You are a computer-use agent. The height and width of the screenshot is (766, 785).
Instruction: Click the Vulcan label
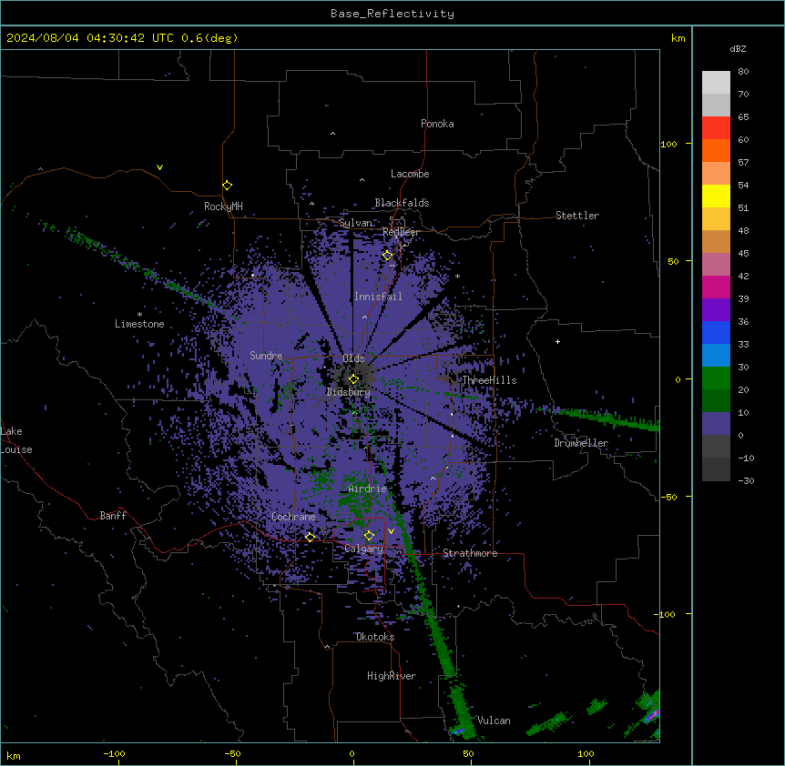point(494,721)
